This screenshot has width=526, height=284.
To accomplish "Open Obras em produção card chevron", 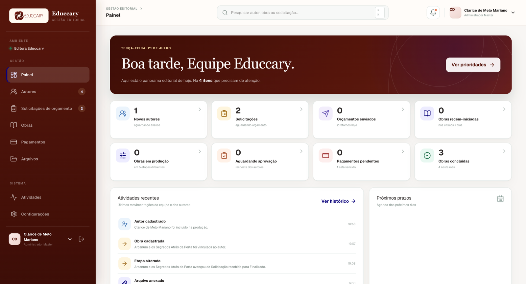I will [200, 151].
